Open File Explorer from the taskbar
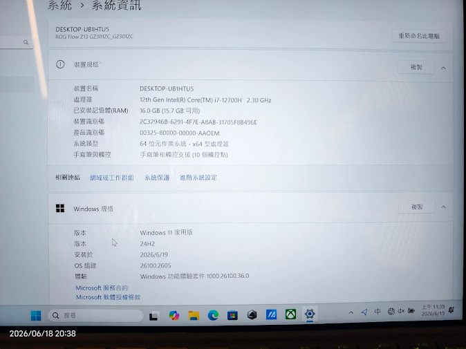Viewport: 466px width, 349px height. click(194, 315)
